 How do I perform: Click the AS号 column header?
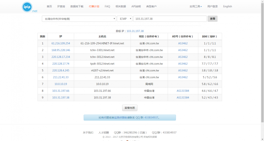coord(183,36)
